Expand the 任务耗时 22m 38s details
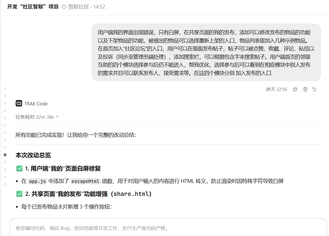329x236 pixels. tap(37, 117)
